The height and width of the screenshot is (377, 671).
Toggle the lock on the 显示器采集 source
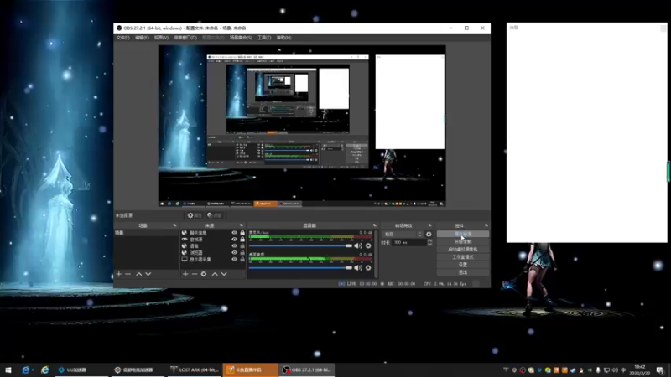click(x=242, y=259)
